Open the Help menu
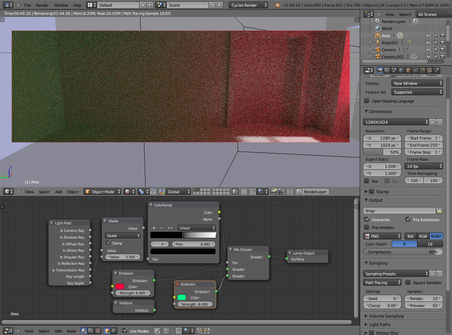The height and width of the screenshot is (335, 452). click(77, 5)
